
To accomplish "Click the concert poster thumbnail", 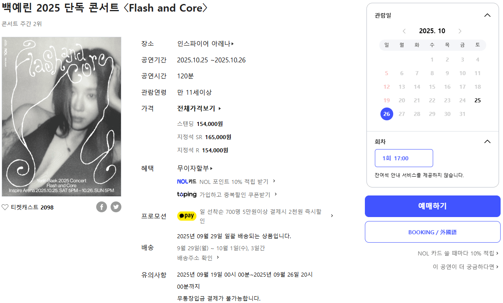I will 61,117.
